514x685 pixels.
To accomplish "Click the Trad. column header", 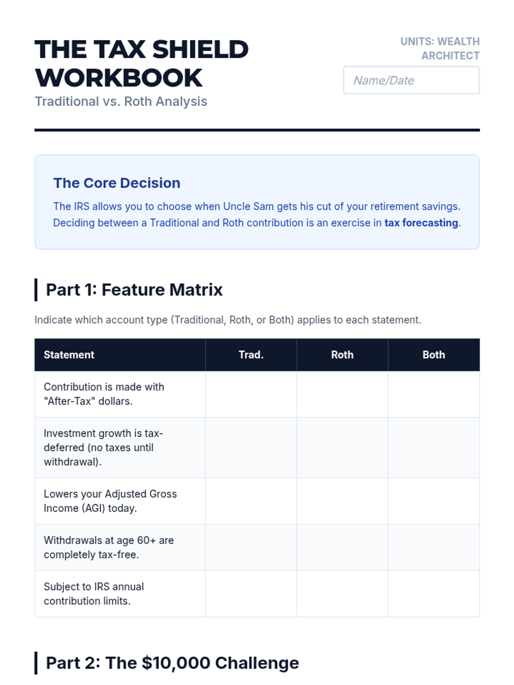I will click(251, 355).
